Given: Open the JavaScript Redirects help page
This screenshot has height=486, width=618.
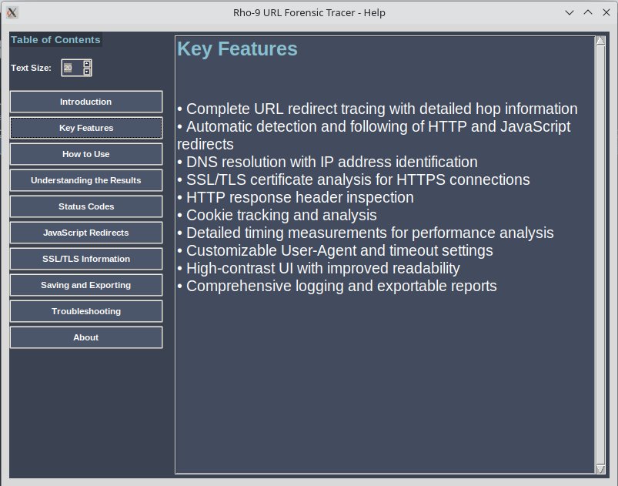Looking at the screenshot, I should pos(85,233).
